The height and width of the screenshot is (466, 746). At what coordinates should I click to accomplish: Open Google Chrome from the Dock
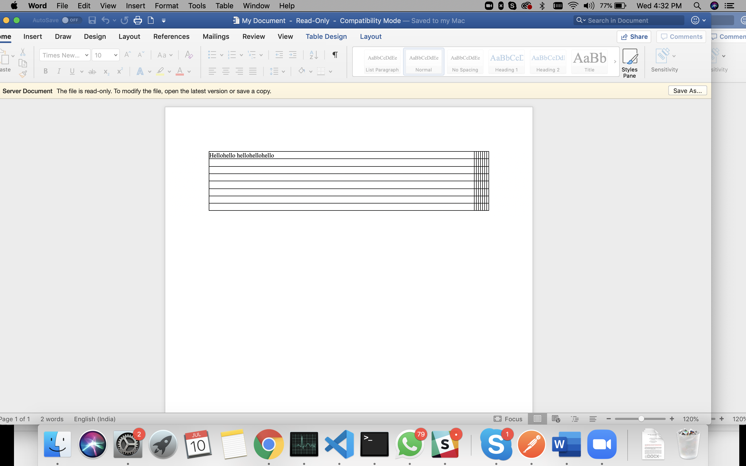click(269, 444)
